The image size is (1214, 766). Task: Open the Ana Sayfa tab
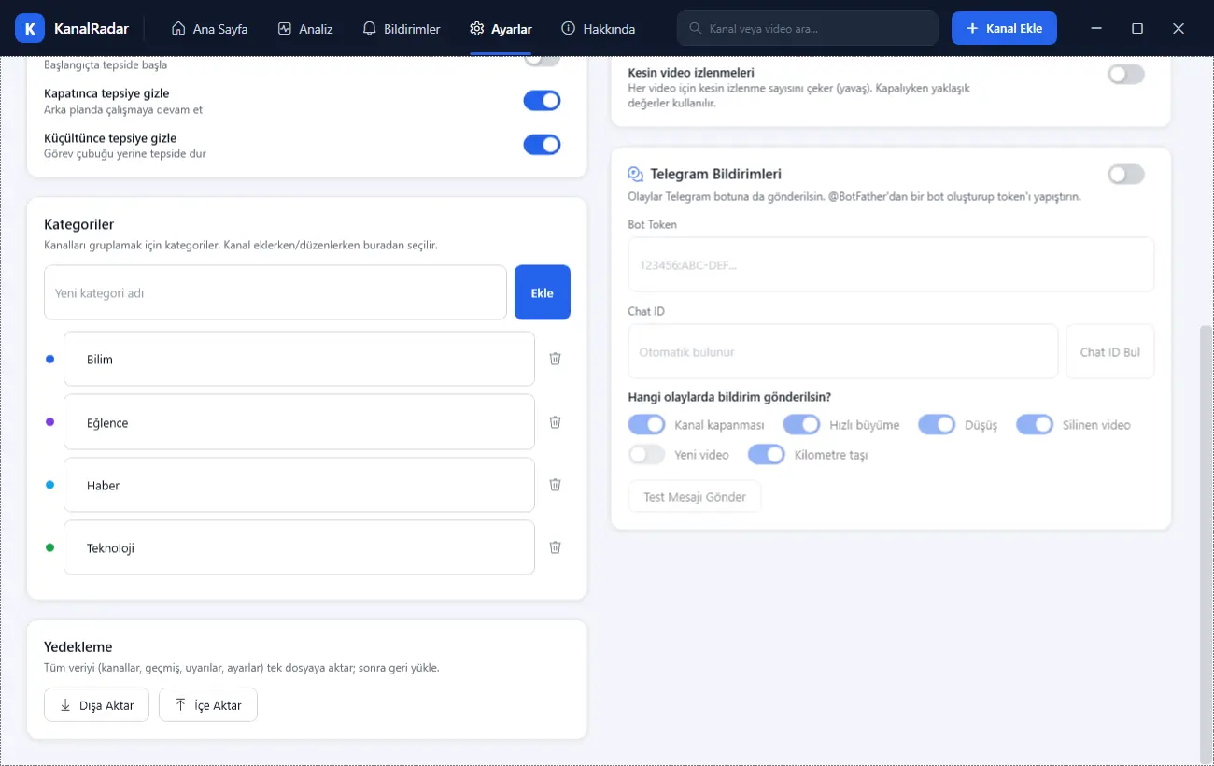[x=210, y=29]
